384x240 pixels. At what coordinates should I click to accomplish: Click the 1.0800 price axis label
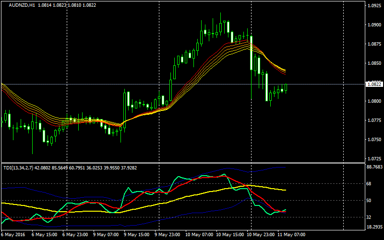373,101
